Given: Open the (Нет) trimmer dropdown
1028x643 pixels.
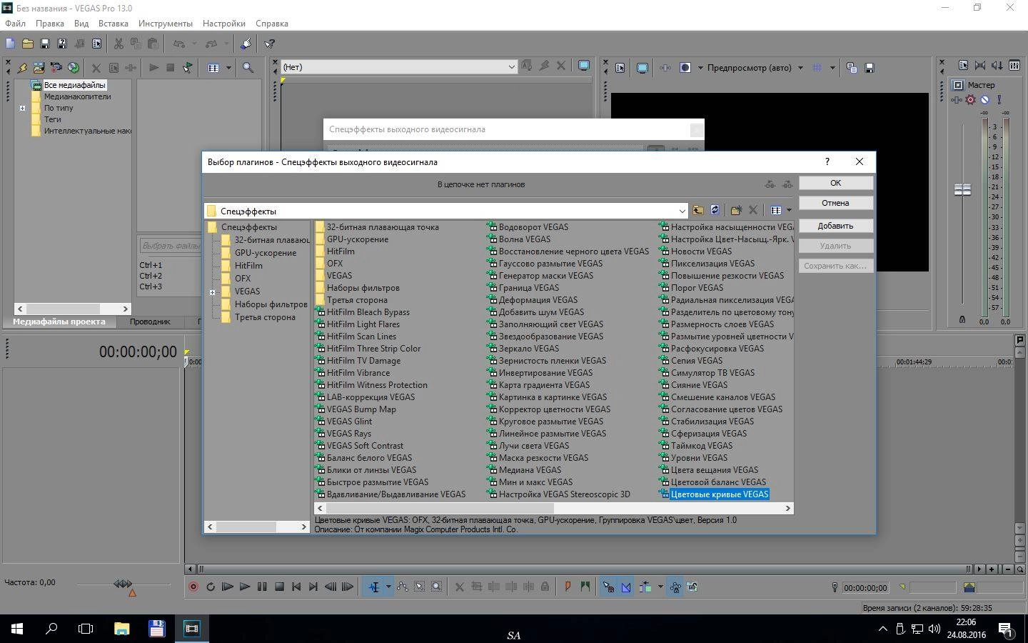Looking at the screenshot, I should click(x=511, y=67).
